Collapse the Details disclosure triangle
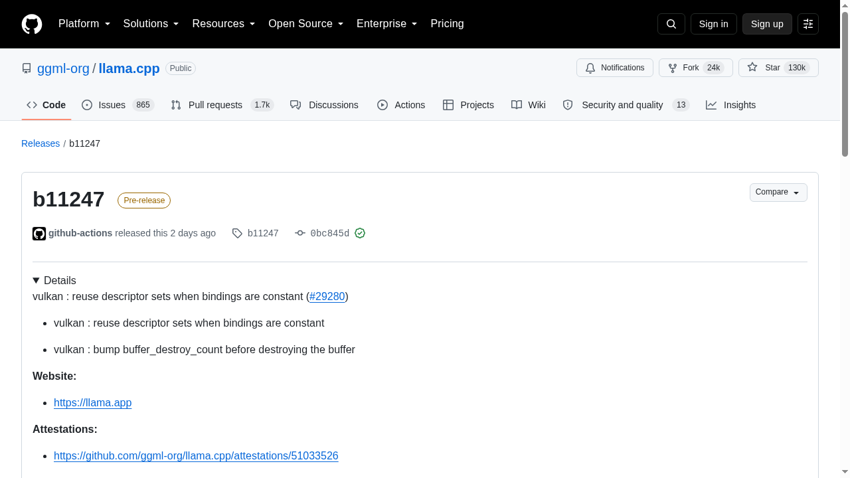850x478 pixels. click(36, 280)
